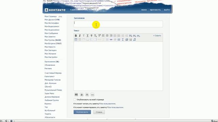Launch 'Счастливый Фермер' app link

53,73
